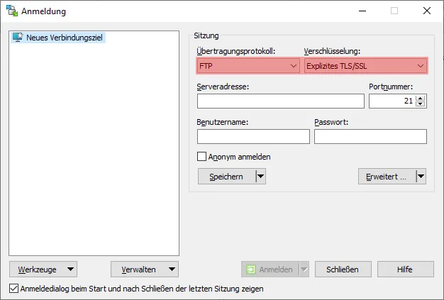Minimize the Anmeldung window
Image resolution: width=444 pixels, height=300 pixels.
click(x=362, y=11)
